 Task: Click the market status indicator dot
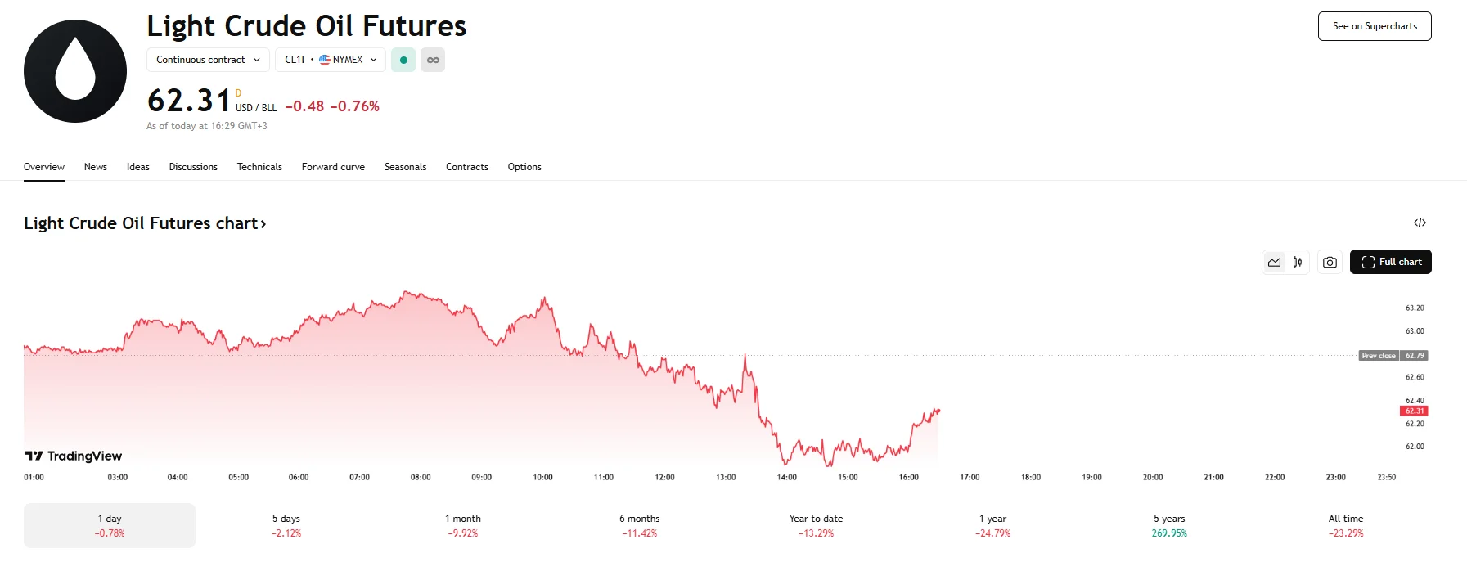point(403,59)
